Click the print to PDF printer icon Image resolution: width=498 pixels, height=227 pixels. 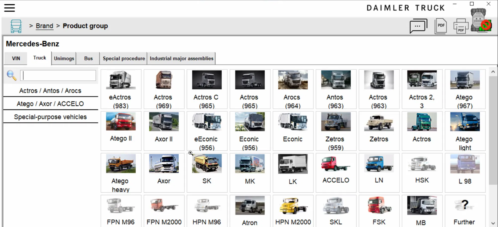pyautogui.click(x=461, y=26)
